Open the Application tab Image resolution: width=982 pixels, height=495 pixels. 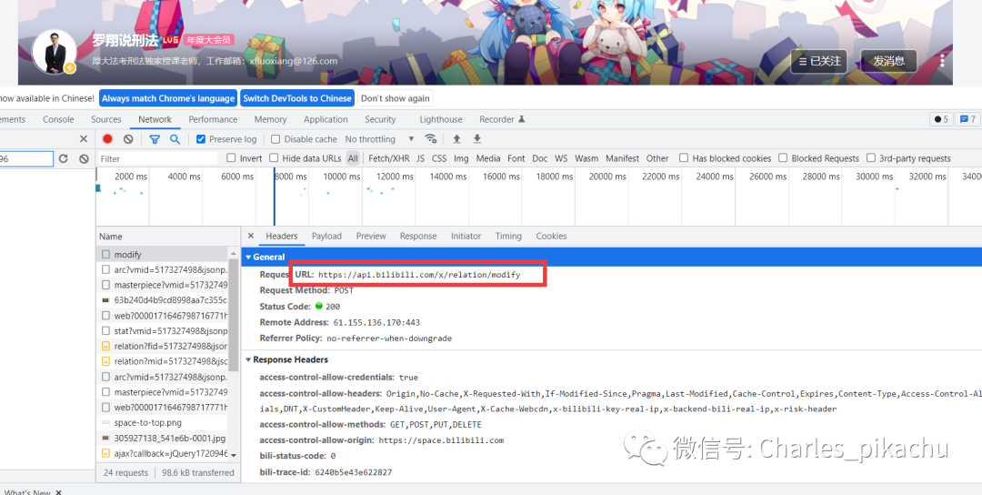point(326,119)
